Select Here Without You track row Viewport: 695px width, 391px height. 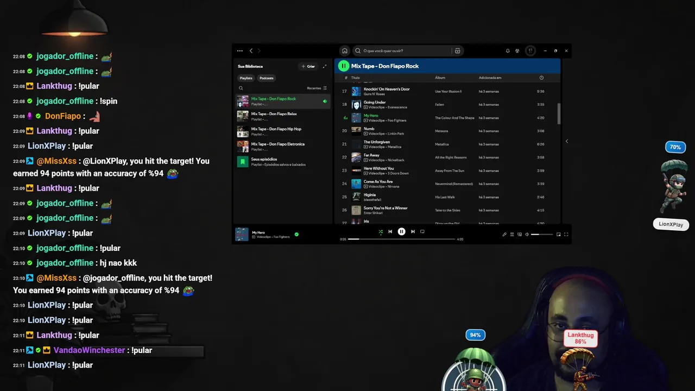446,171
